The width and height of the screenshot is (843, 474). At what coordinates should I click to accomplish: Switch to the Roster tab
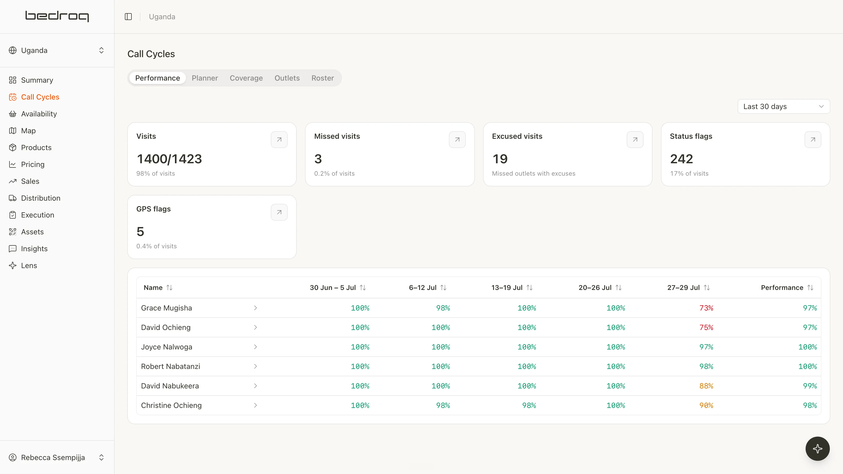coord(323,78)
